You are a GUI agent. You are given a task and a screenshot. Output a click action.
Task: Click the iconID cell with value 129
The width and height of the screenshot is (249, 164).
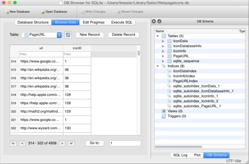(x=77, y=111)
